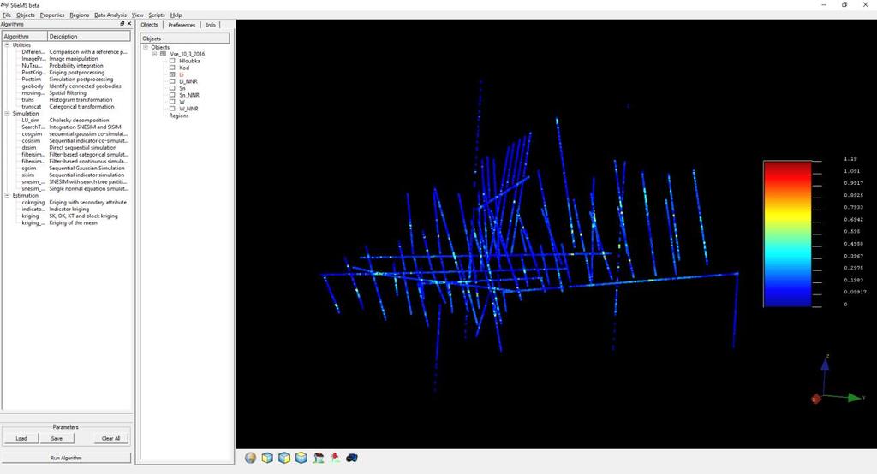The image size is (877, 474).
Task: Select the trans histogram transformation row
Action: coord(67,100)
